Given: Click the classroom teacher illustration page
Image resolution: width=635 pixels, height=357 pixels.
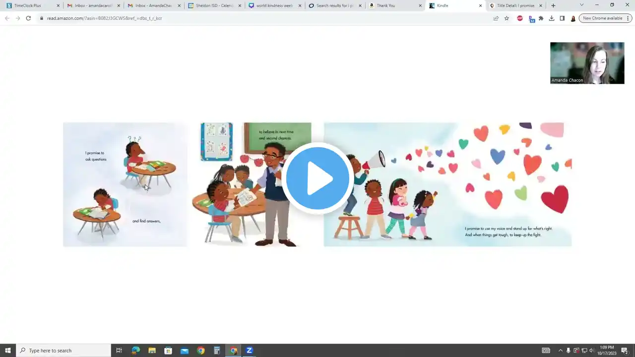Looking at the screenshot, I should (251, 184).
